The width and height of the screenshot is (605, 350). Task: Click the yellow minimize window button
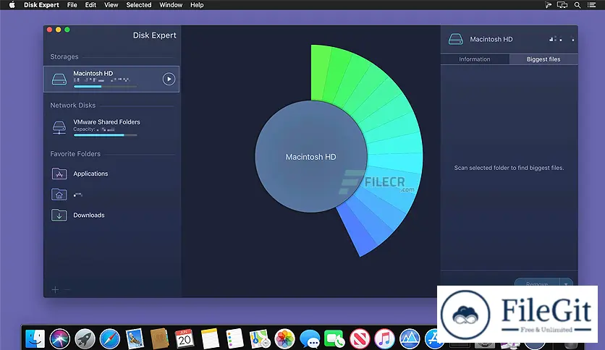click(x=59, y=30)
